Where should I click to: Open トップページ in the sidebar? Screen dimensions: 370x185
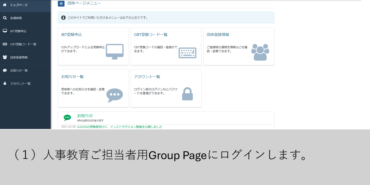pos(25,5)
